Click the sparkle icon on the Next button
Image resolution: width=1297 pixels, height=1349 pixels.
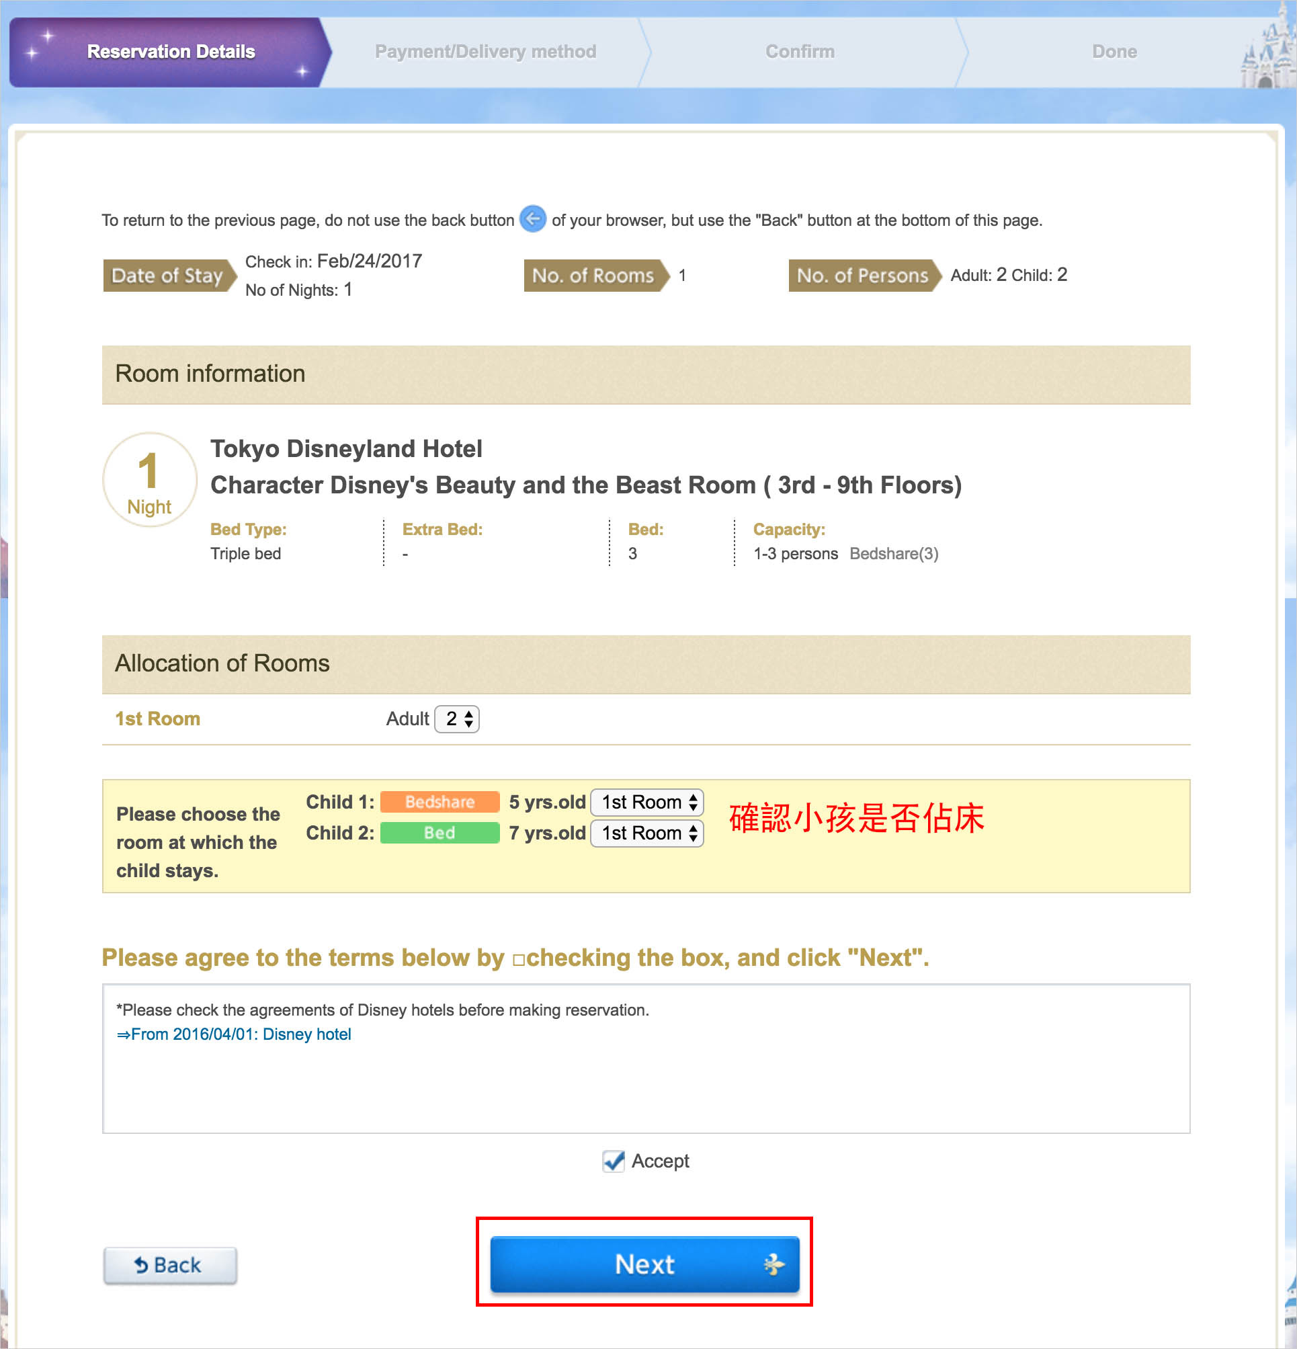tap(773, 1264)
